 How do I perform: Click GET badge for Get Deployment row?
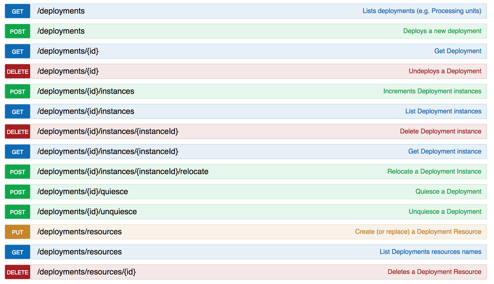[x=18, y=51]
